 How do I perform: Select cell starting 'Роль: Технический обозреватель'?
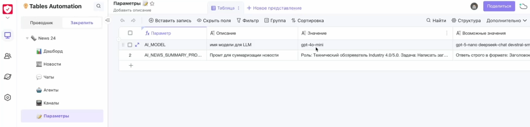point(375,55)
